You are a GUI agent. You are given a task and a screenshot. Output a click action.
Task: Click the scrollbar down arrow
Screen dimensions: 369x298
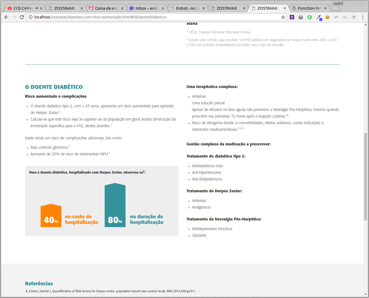coord(365,294)
